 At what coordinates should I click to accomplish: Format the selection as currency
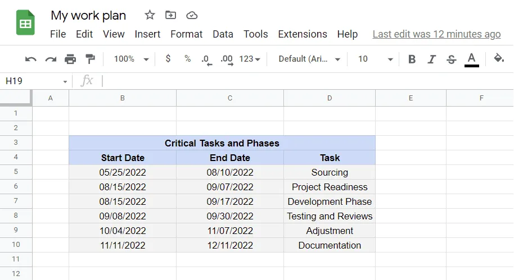(168, 59)
